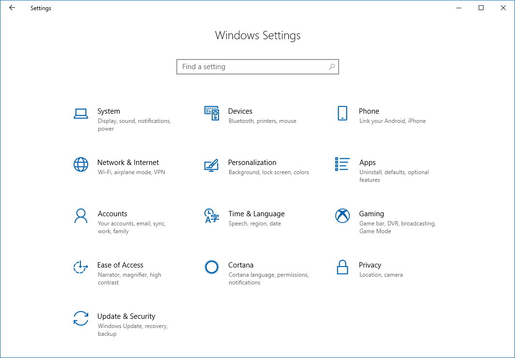Click the Apps list icon
This screenshot has height=358, width=515.
tap(342, 164)
